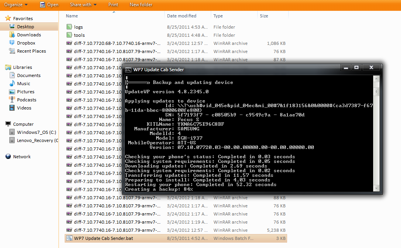
Task: Click the File folder type of tools
Action: [224, 35]
